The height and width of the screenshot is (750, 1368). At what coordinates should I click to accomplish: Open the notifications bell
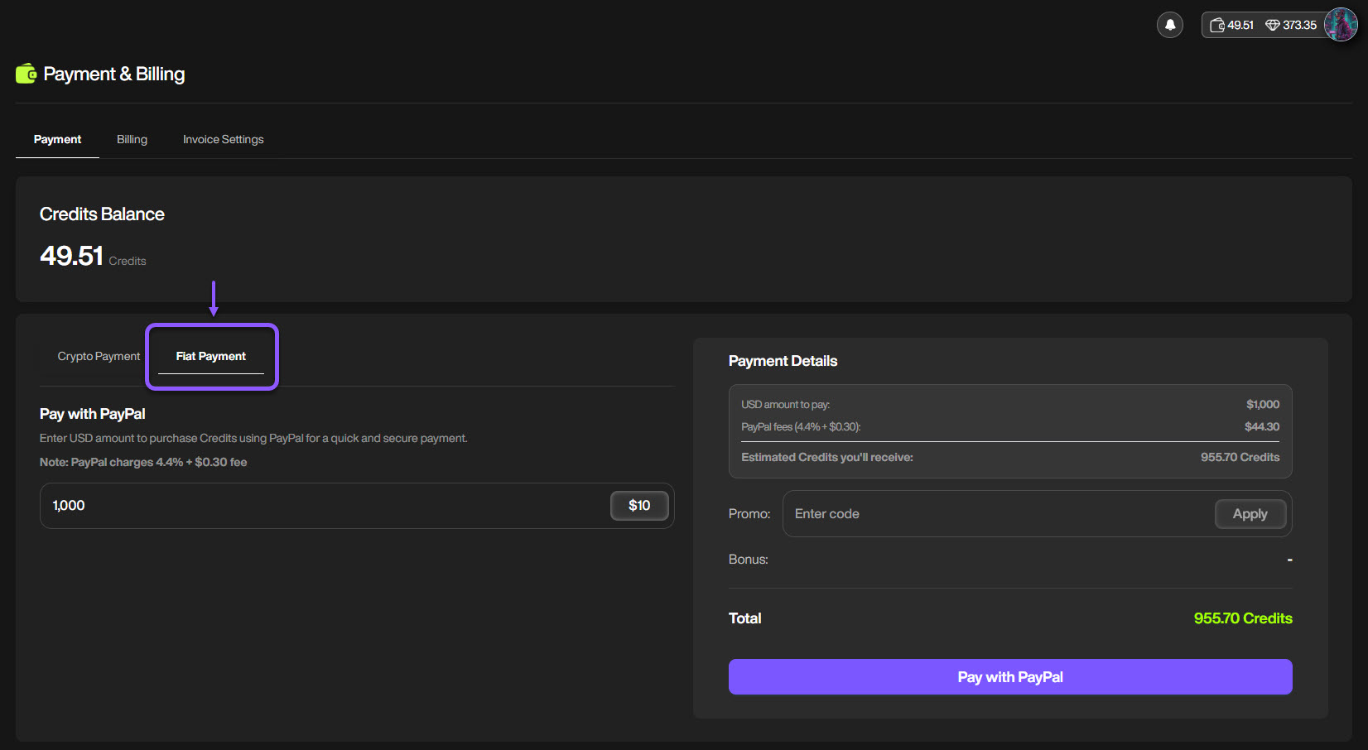tap(1169, 25)
